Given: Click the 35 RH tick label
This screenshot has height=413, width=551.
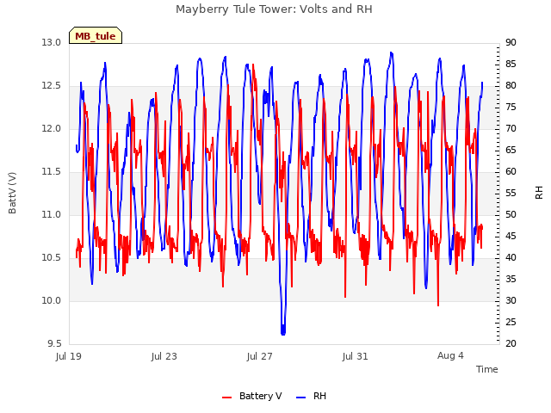Looking at the screenshot, I should tap(511, 279).
